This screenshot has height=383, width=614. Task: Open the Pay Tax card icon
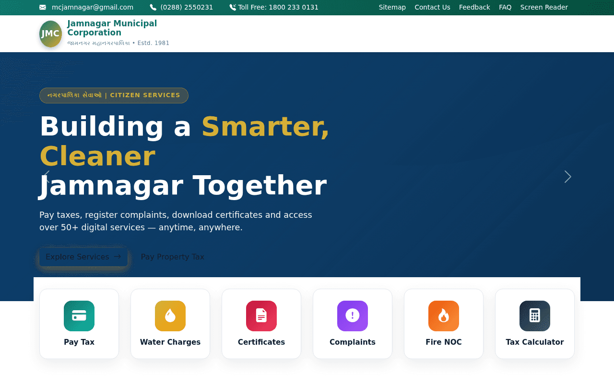click(x=79, y=316)
